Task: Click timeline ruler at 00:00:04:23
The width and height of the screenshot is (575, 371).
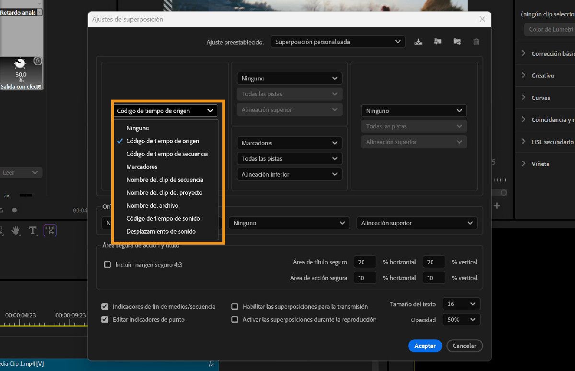Action: pos(21,315)
